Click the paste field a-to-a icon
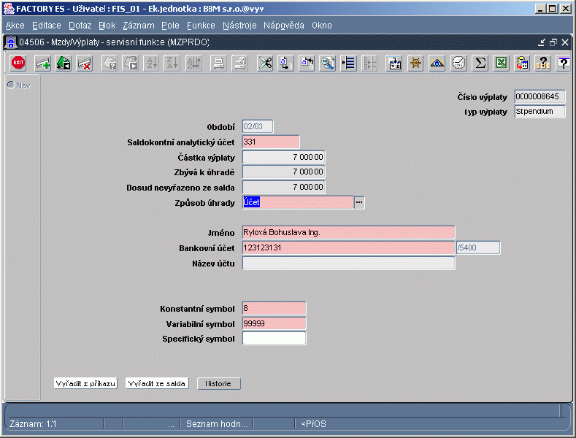The image size is (576, 438). pyautogui.click(x=307, y=63)
